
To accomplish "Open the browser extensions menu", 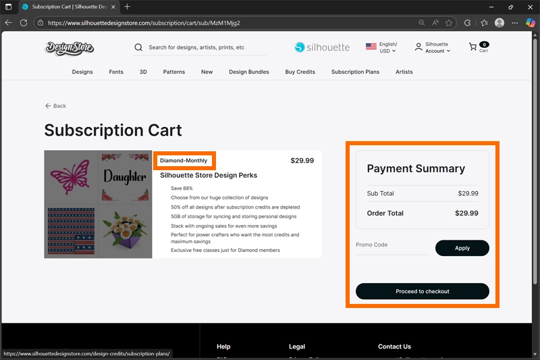I will tap(467, 22).
